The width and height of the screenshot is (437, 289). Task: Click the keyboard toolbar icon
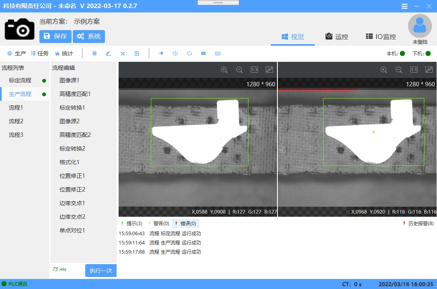217,53
